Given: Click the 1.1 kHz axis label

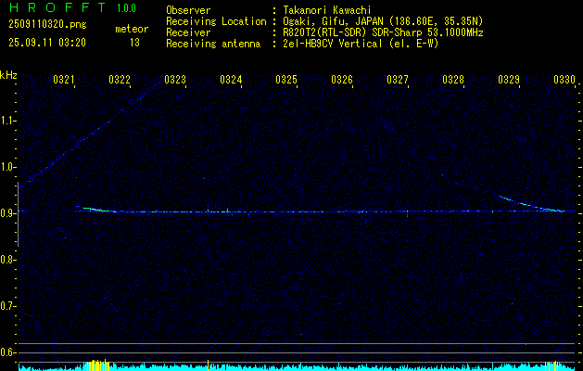Looking at the screenshot, I should (x=8, y=121).
